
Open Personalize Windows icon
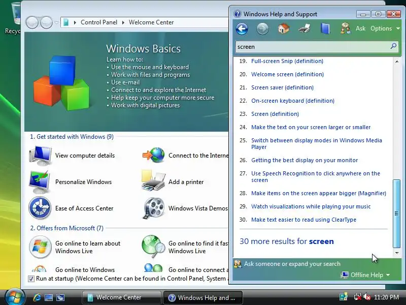40,182
